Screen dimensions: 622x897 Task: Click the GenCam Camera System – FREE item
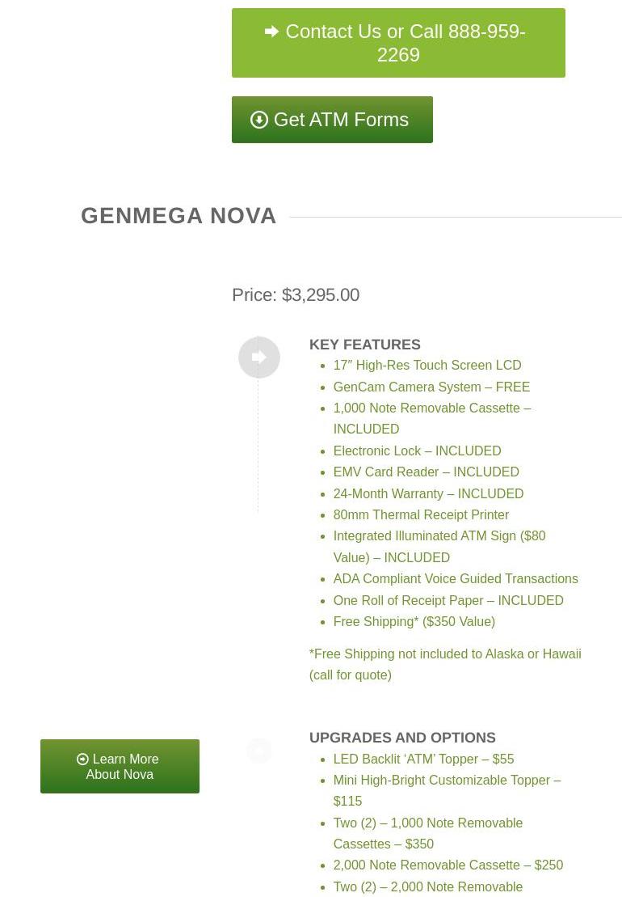pos(431,387)
